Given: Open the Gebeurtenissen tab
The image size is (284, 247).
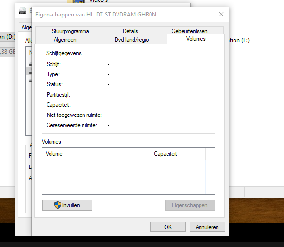Looking at the screenshot, I should click(189, 31).
